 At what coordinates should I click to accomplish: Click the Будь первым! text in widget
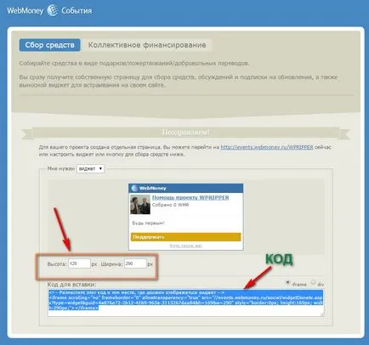[148, 223]
